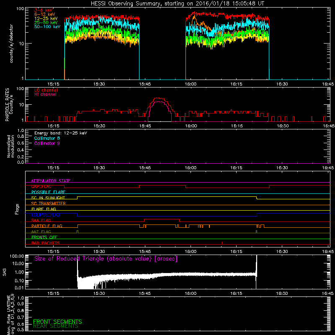The height and width of the screenshot is (335, 335).
Task: Click the 'ECLIPSE_FLAG' label
Action: click(46, 215)
